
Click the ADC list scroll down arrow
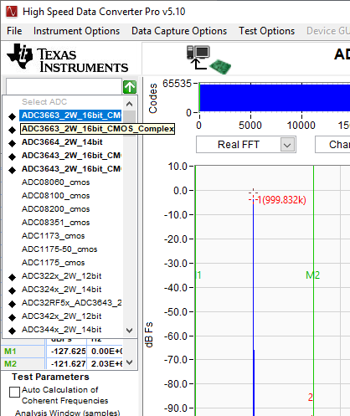tap(129, 331)
